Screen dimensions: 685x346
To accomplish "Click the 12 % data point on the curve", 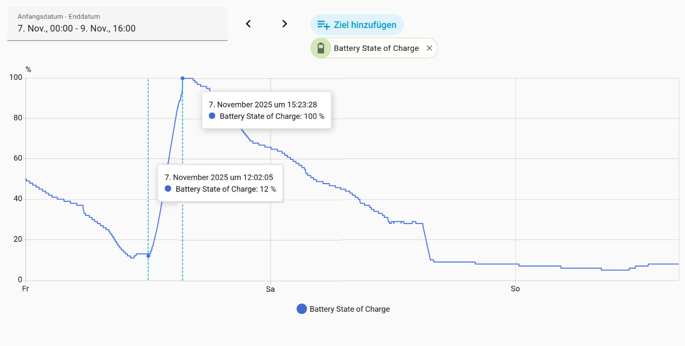I will pos(148,256).
